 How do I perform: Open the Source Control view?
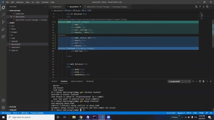pos(3,22)
